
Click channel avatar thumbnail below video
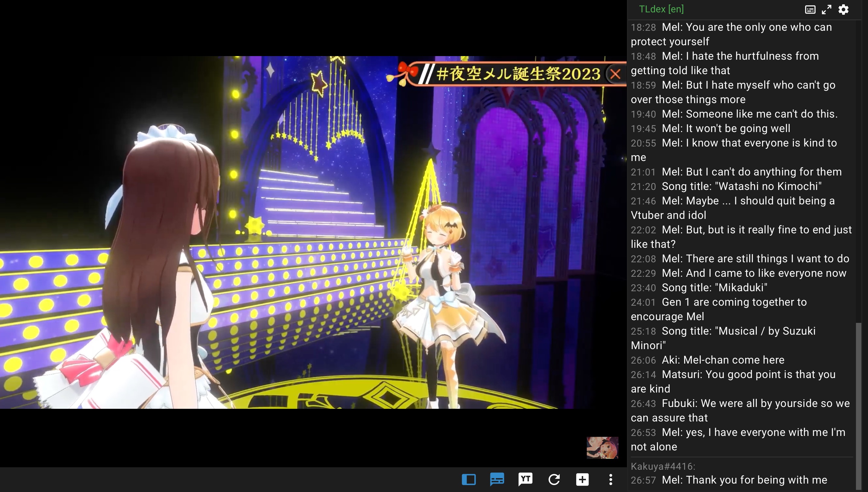(x=602, y=447)
